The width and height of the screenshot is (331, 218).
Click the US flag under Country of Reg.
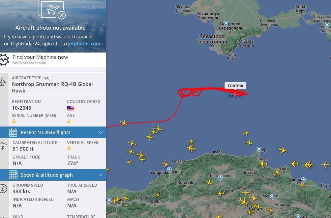(71, 108)
